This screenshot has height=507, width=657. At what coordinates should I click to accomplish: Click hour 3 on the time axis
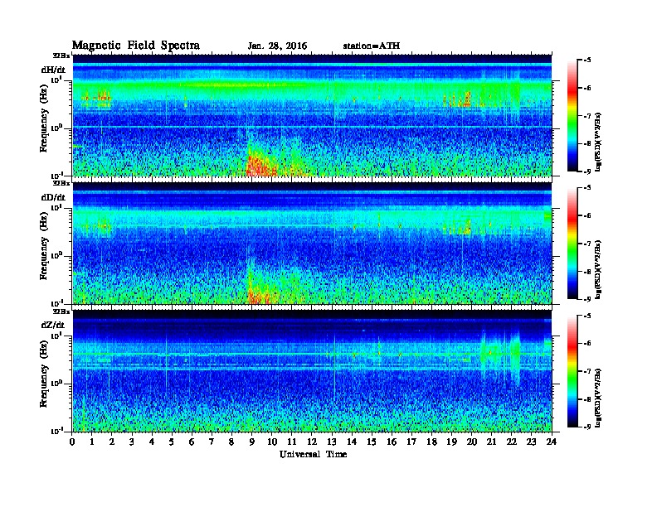pos(132,442)
